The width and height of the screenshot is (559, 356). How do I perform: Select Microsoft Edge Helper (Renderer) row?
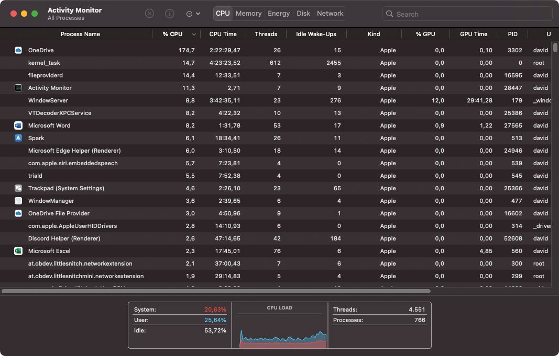276,151
